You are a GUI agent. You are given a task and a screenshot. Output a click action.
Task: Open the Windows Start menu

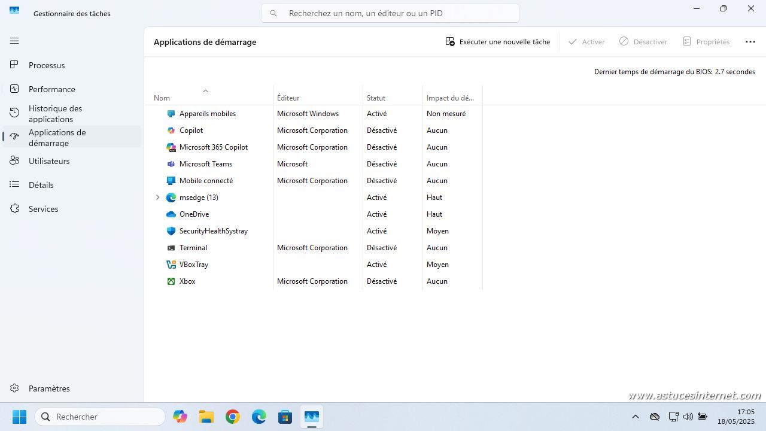[20, 417]
